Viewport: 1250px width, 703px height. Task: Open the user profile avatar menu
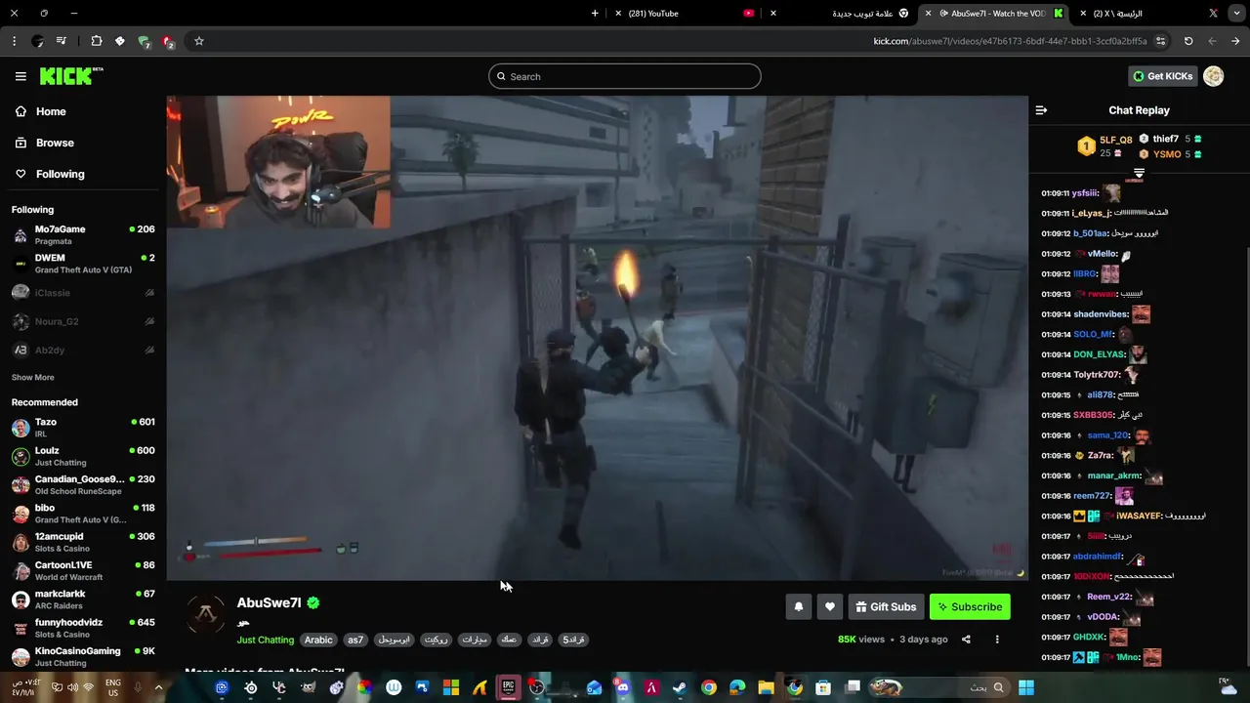[1214, 76]
